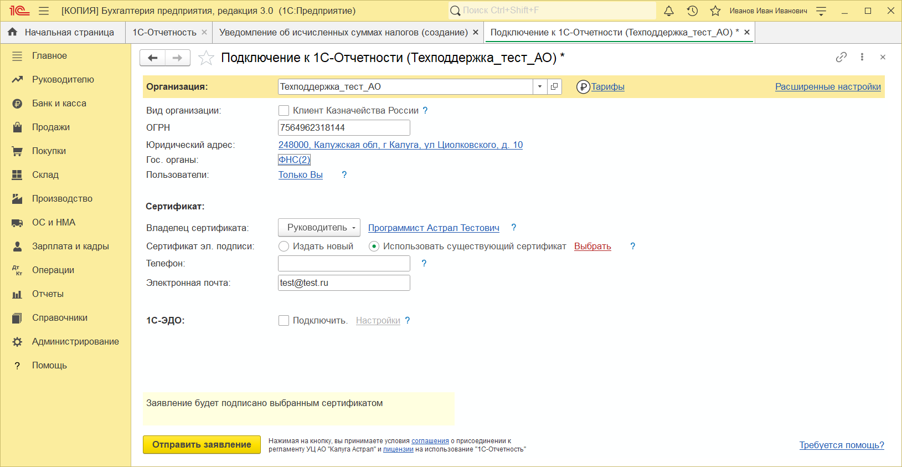
Task: Close the Уведомление об исчисленных суммах tab
Action: tap(476, 32)
